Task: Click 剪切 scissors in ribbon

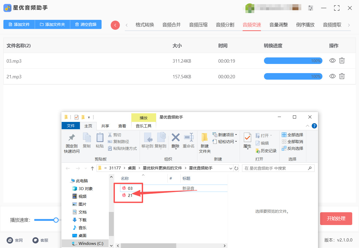Action: (115, 135)
